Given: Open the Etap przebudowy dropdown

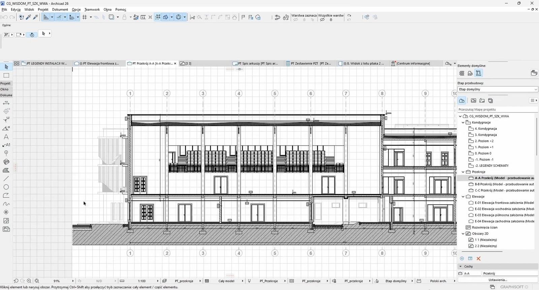Looking at the screenshot, I should coord(498,89).
